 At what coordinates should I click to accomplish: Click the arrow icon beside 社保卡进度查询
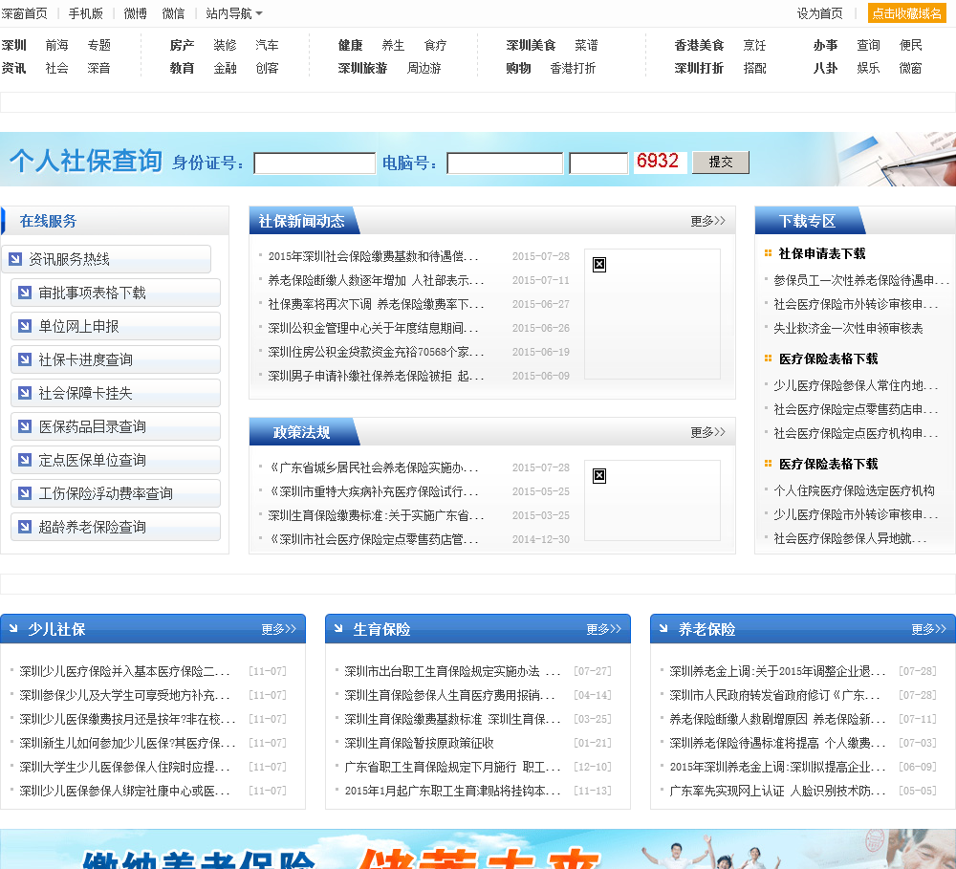(25, 359)
